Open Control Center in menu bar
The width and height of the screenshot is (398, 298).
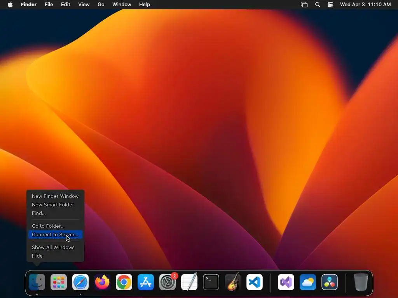(330, 5)
